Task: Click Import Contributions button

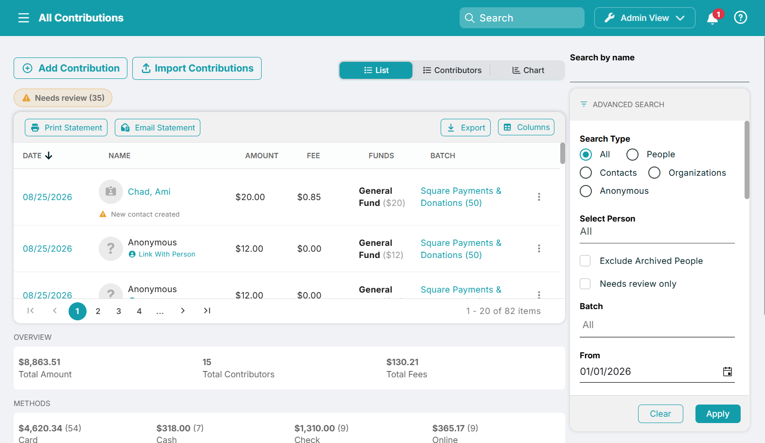Action: tap(197, 68)
